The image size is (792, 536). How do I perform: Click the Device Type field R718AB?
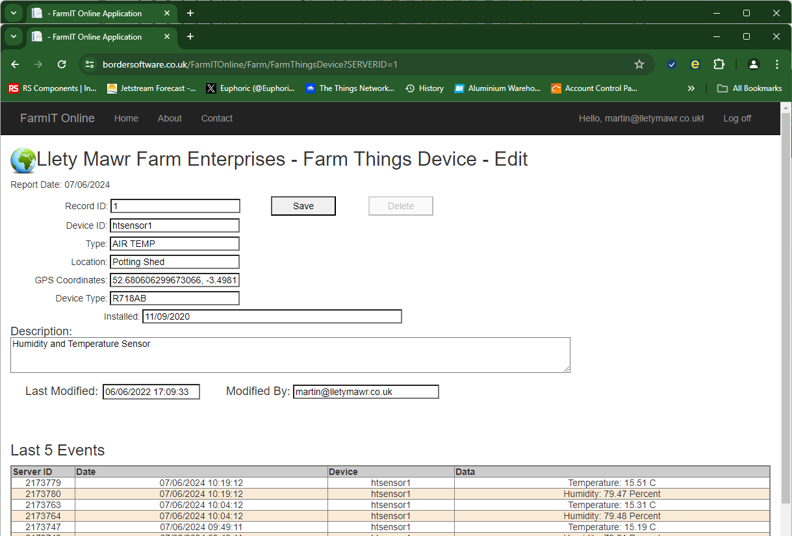coord(175,298)
